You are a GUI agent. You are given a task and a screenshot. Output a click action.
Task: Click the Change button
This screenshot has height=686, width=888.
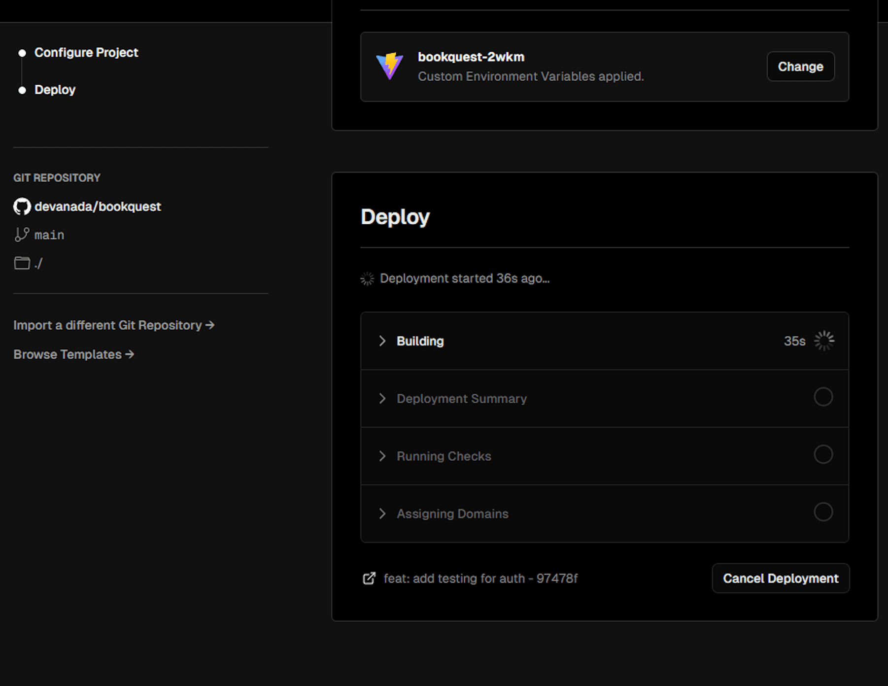click(801, 67)
